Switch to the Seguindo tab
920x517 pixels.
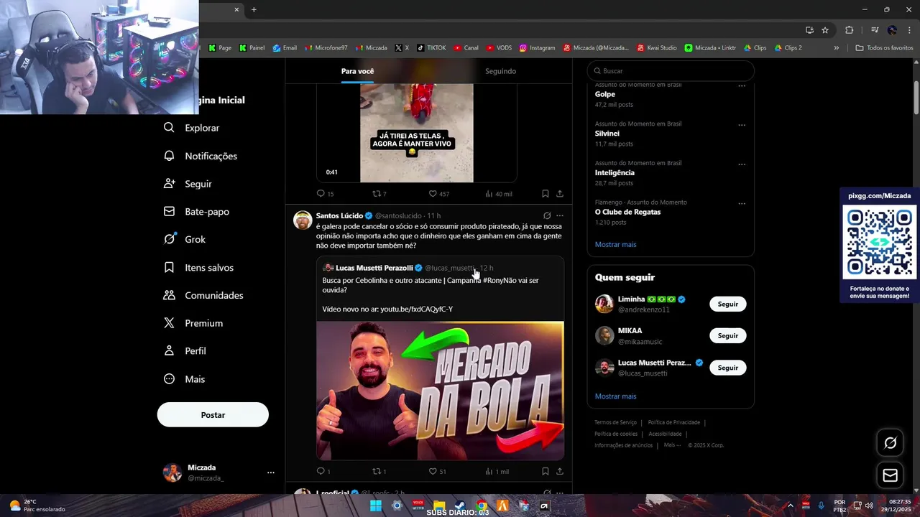tap(500, 71)
